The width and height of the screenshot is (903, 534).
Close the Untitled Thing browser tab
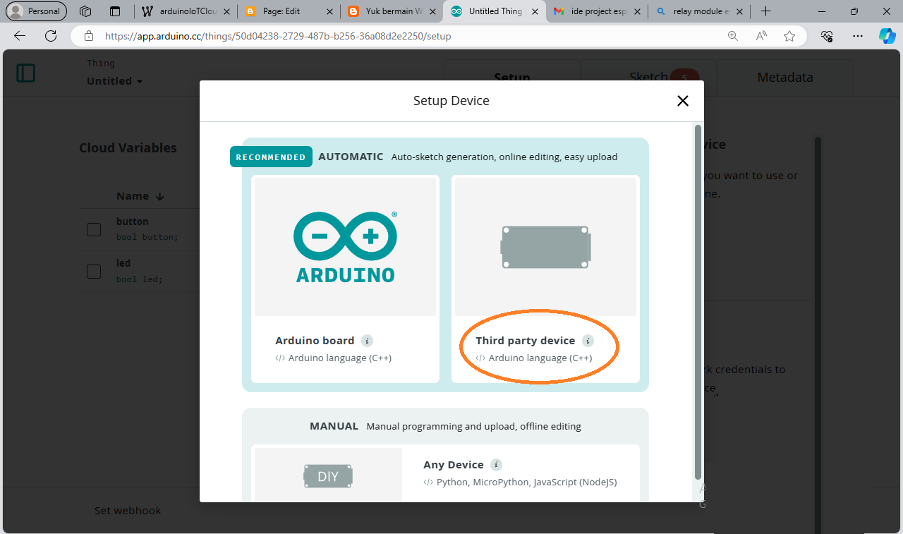[x=533, y=11]
